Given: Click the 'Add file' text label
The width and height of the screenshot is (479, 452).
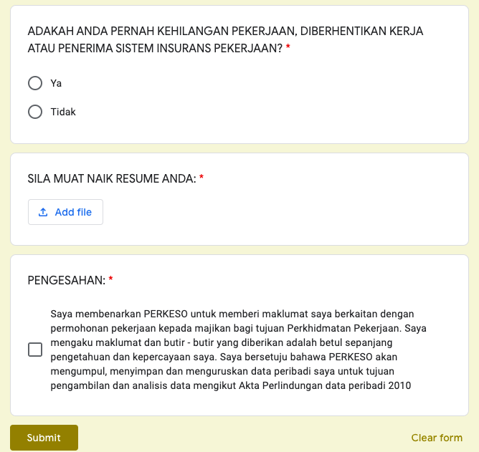Looking at the screenshot, I should point(73,212).
